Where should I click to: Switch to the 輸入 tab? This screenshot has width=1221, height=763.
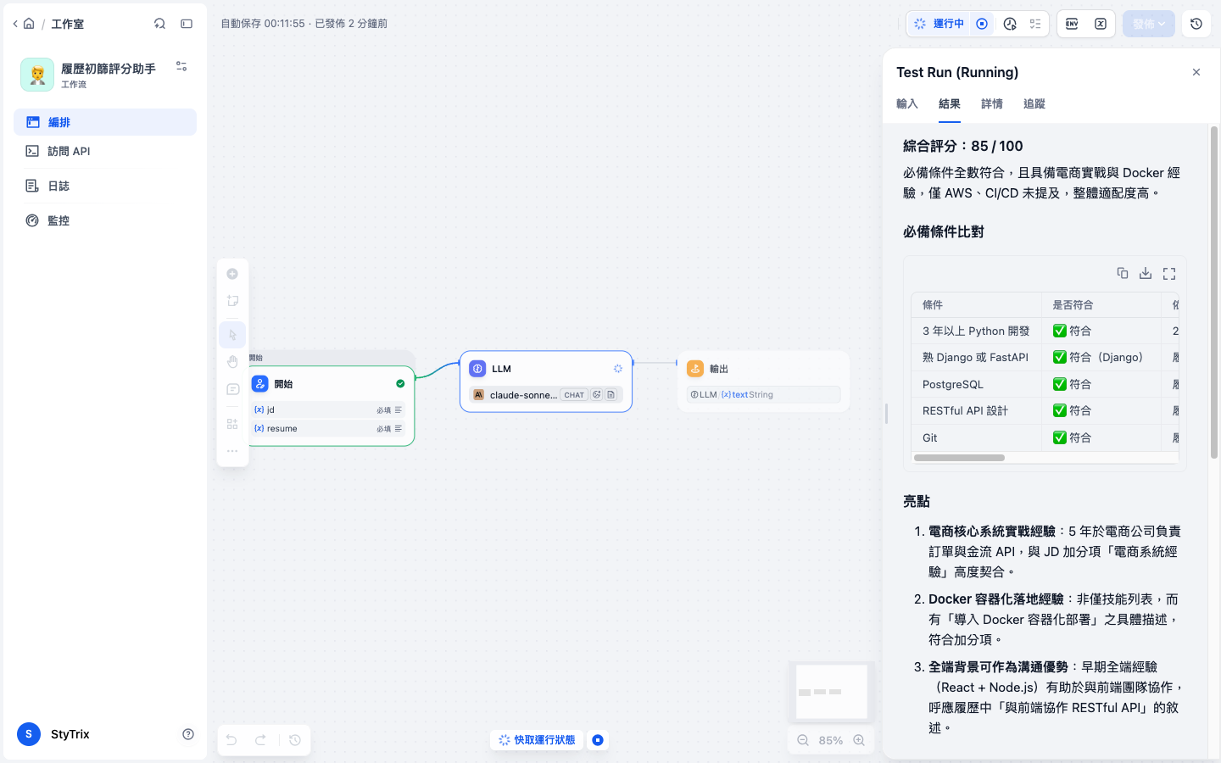(907, 103)
